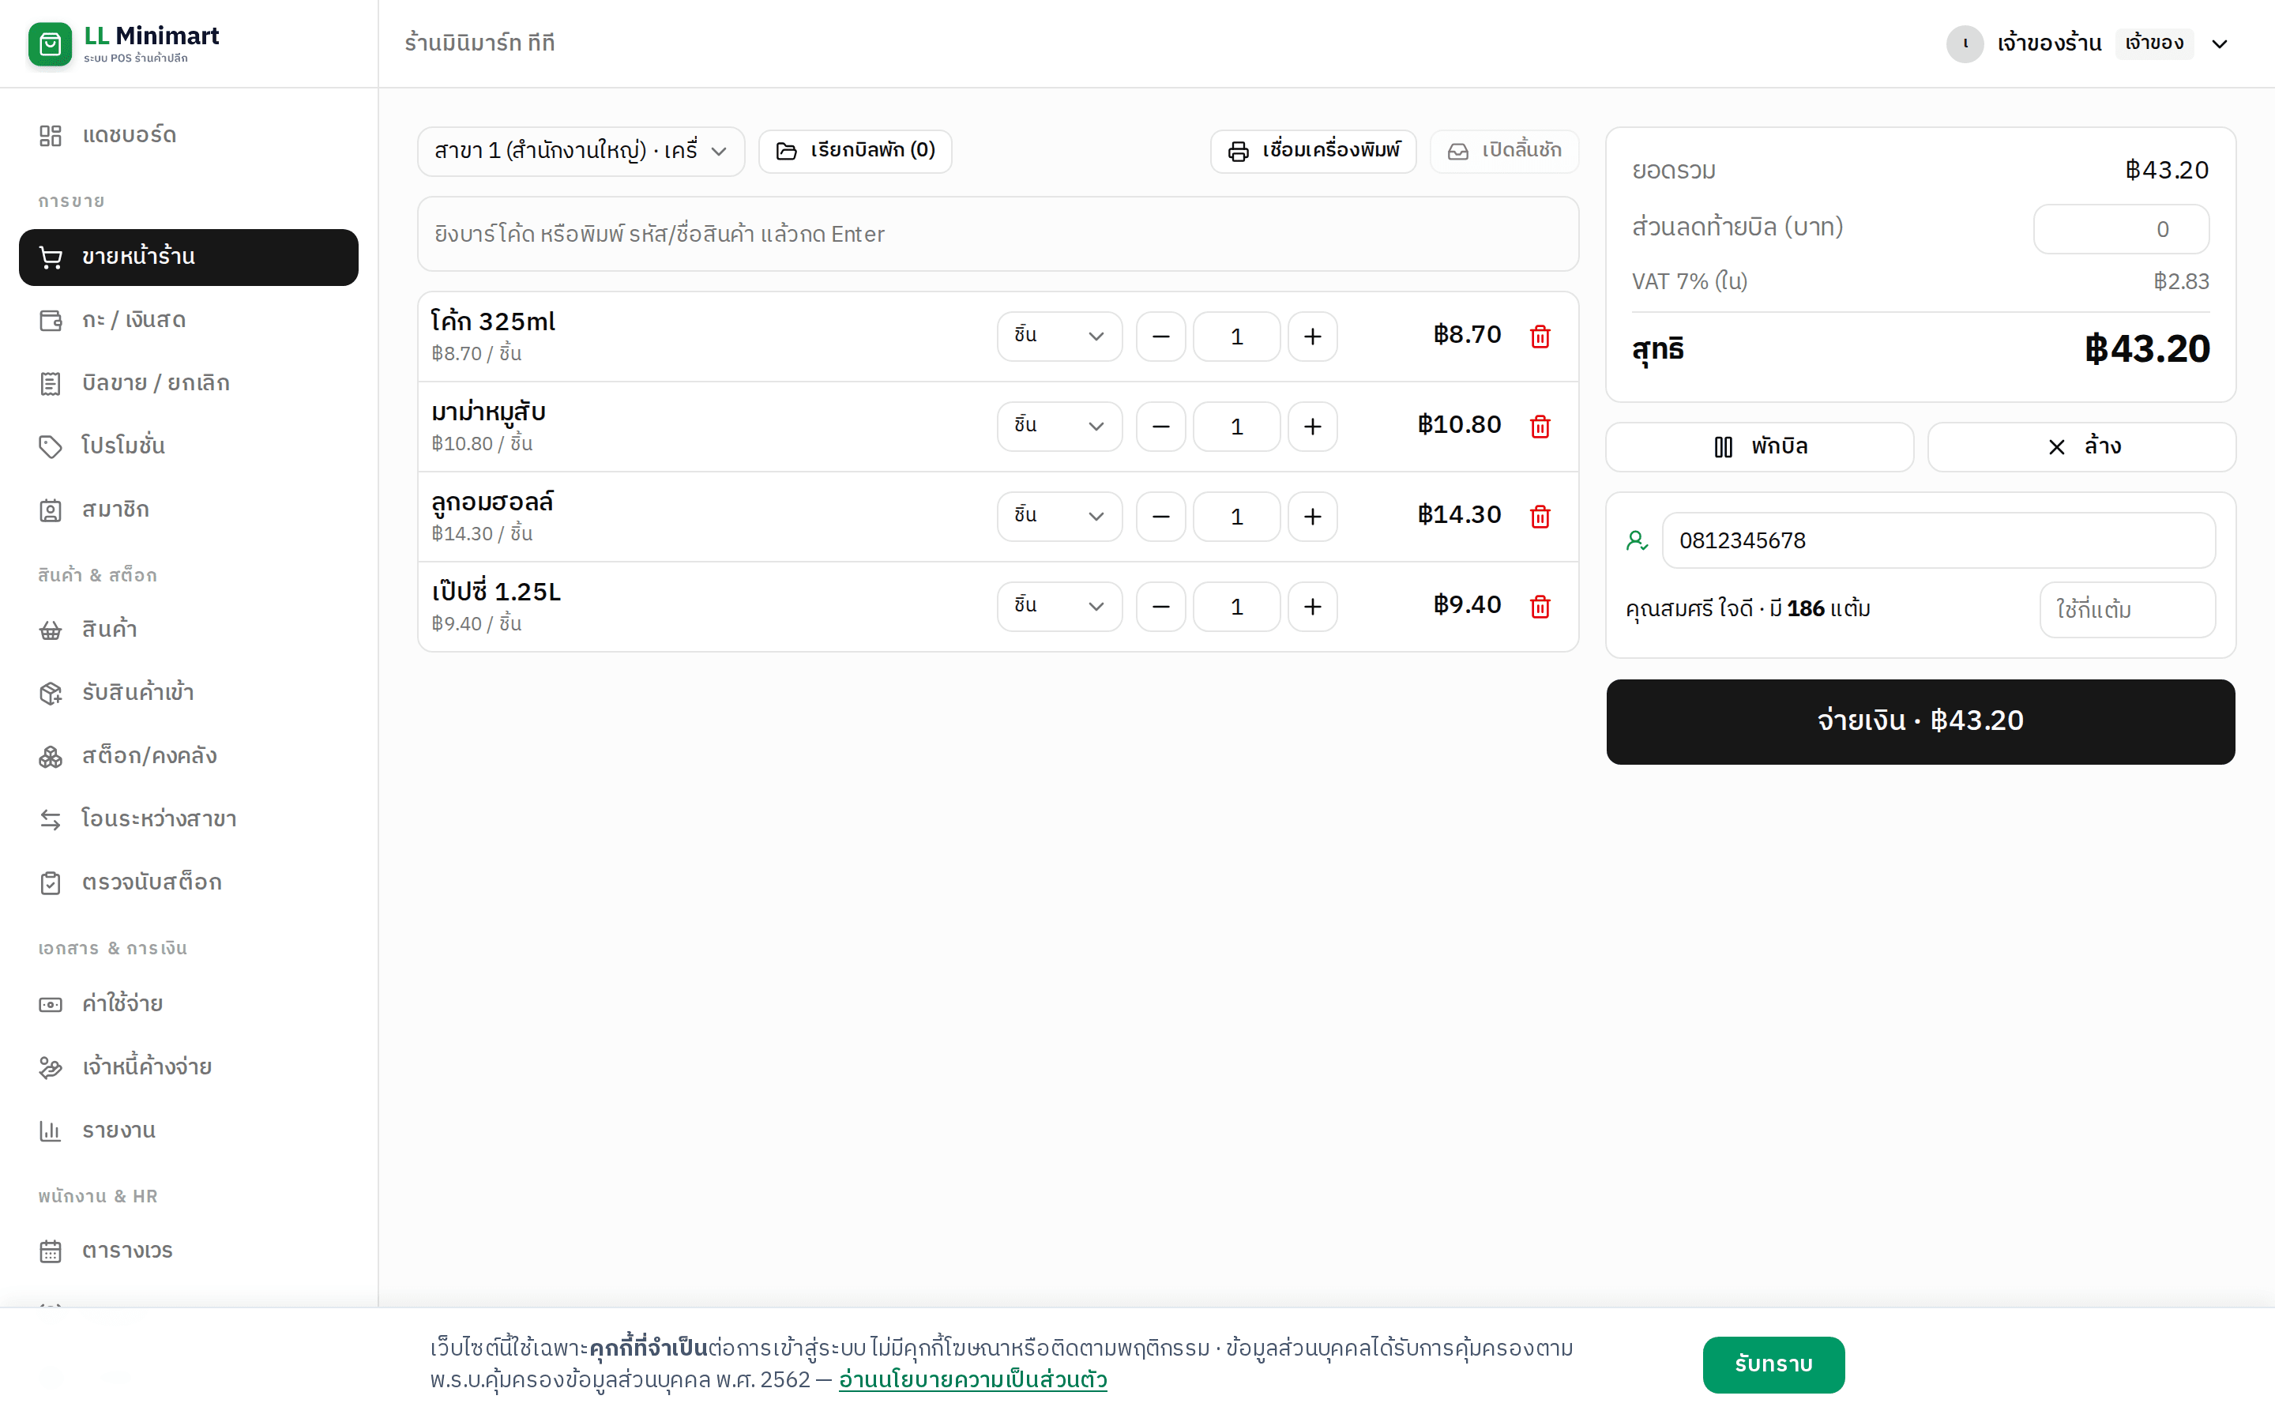Screen dimensions: 2275x1422
Task: Expand the branch selector สาขา 1 dropdown
Action: click(581, 152)
